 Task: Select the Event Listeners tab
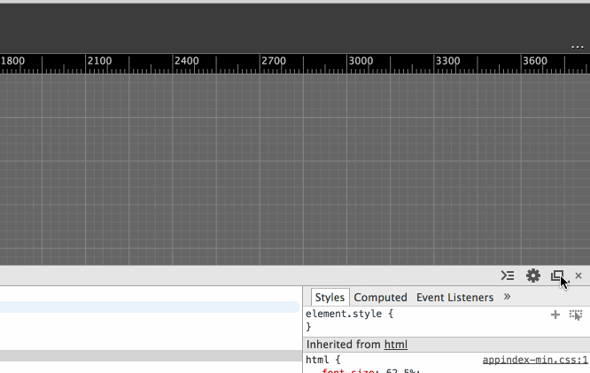454,298
